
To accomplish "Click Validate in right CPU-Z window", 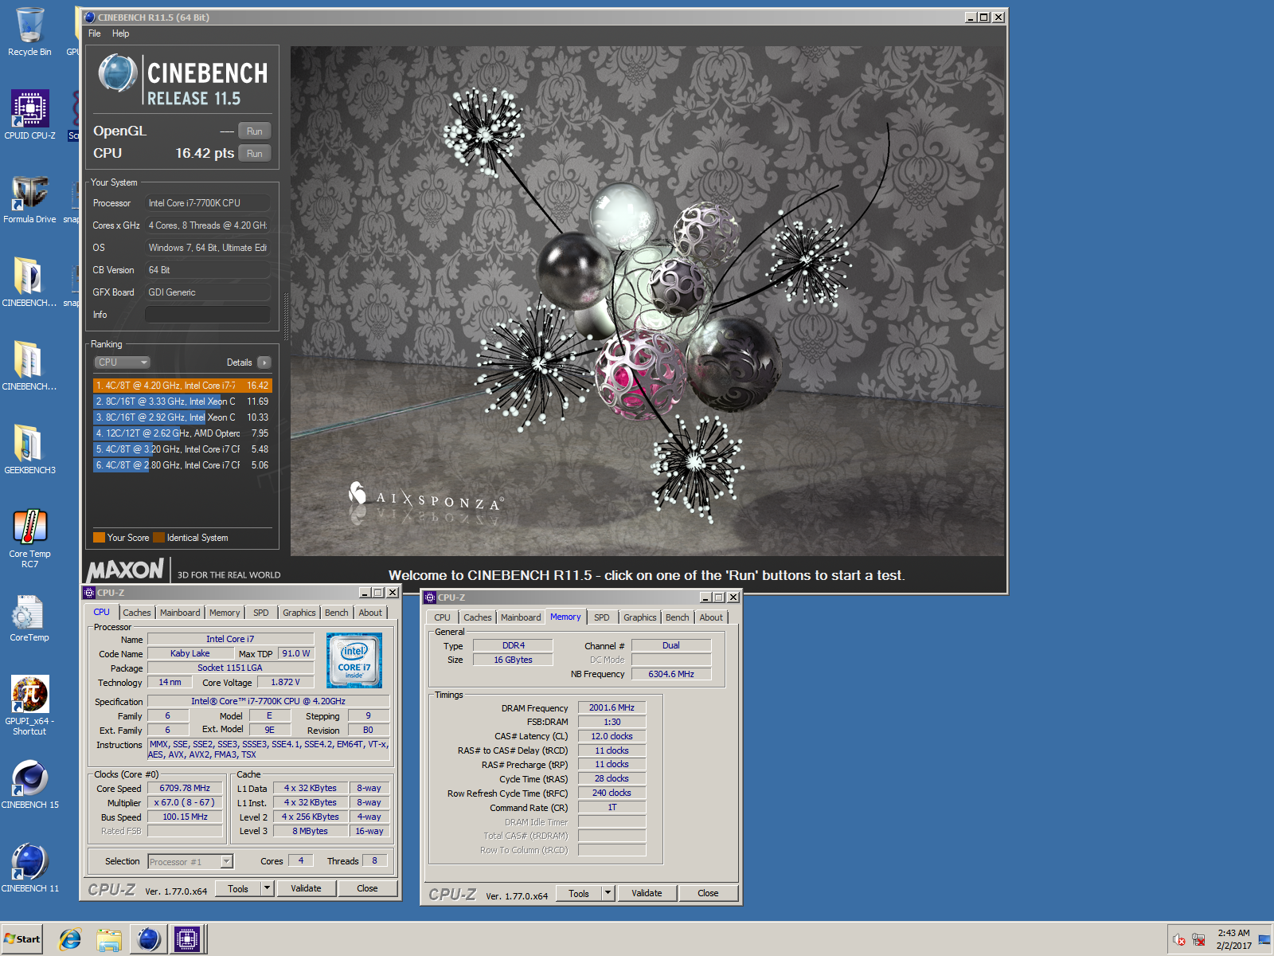I will (x=647, y=893).
